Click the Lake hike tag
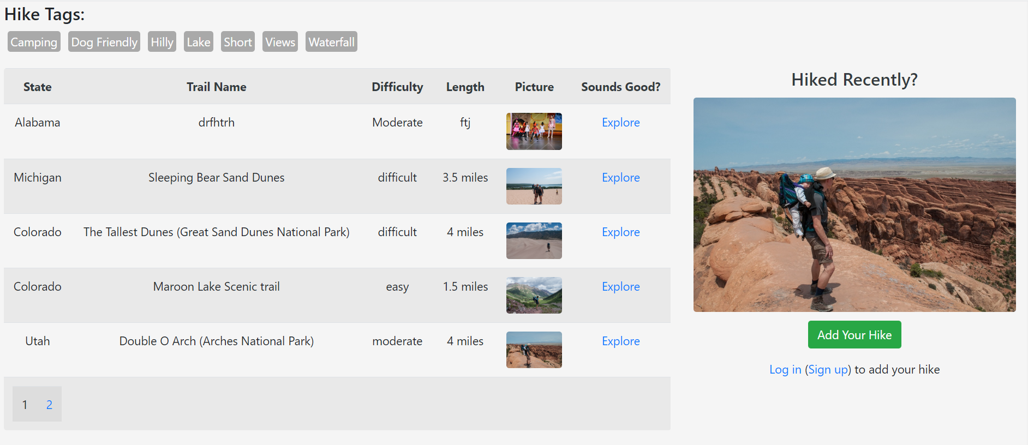 [199, 42]
